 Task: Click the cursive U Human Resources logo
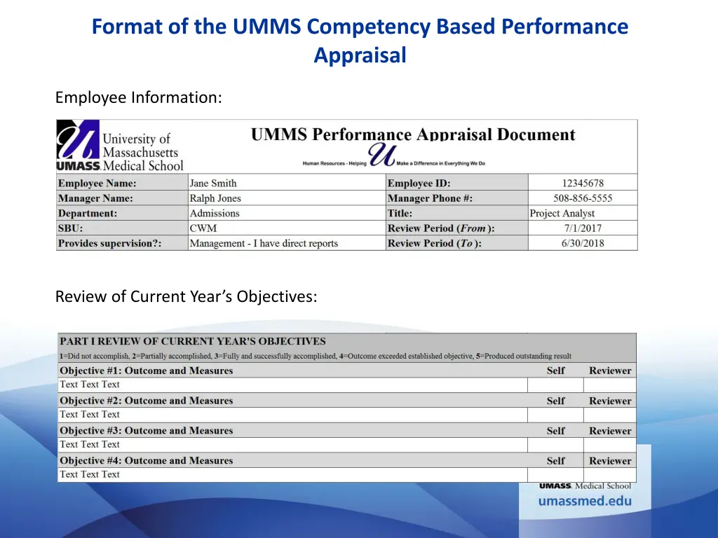tap(382, 155)
